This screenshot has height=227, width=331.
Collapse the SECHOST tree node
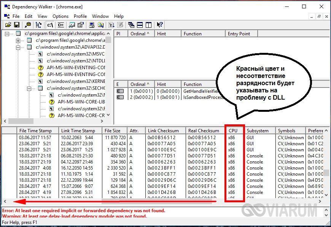pyautogui.click(x=29, y=88)
